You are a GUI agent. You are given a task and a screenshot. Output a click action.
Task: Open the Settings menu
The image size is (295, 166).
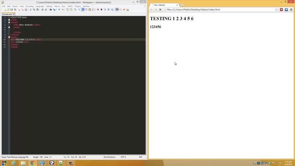(x=49, y=6)
